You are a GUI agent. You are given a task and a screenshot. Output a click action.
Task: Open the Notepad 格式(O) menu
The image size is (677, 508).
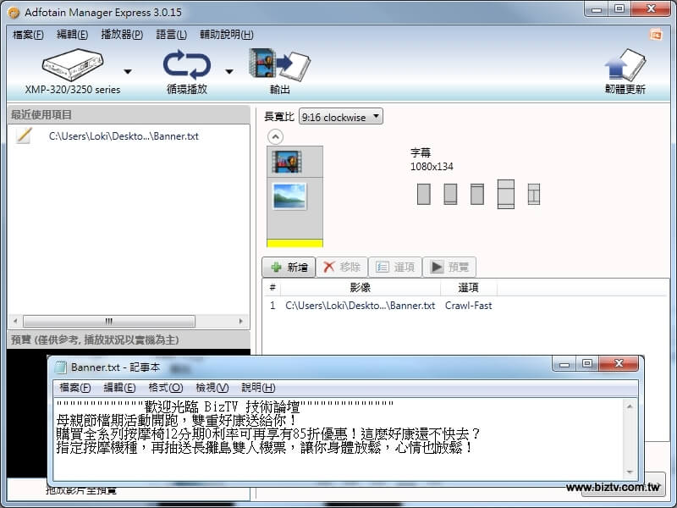[x=165, y=387]
